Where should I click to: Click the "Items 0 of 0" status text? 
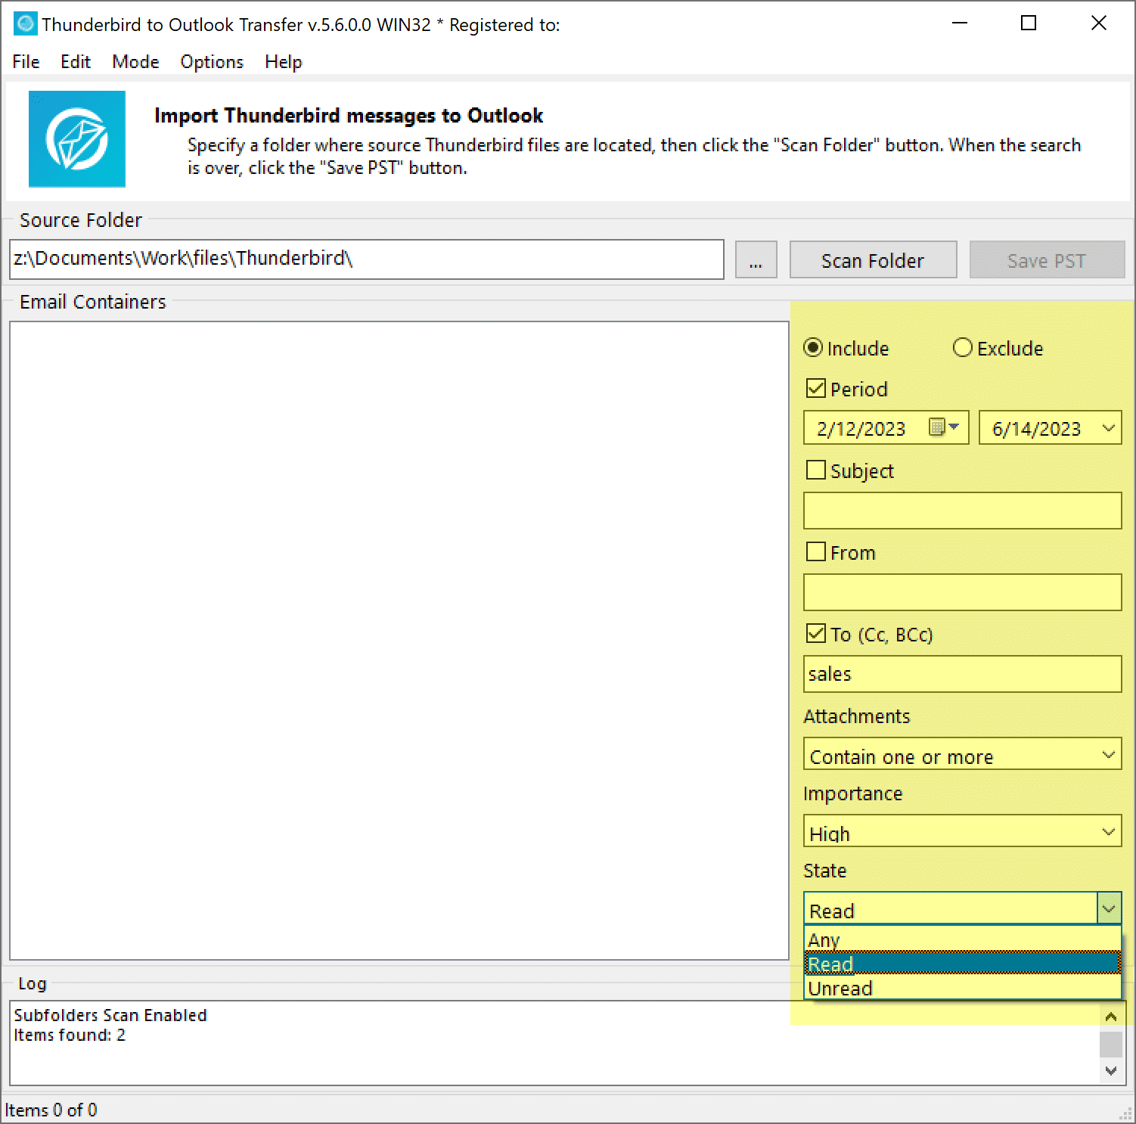click(x=51, y=1110)
